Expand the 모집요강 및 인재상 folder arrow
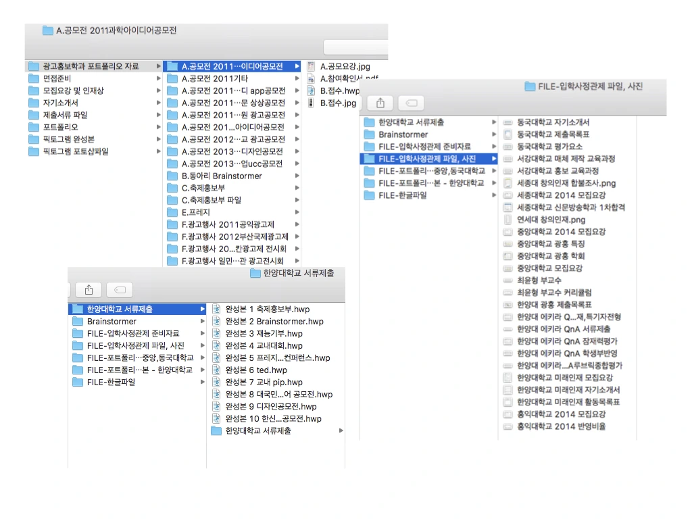 pos(158,91)
